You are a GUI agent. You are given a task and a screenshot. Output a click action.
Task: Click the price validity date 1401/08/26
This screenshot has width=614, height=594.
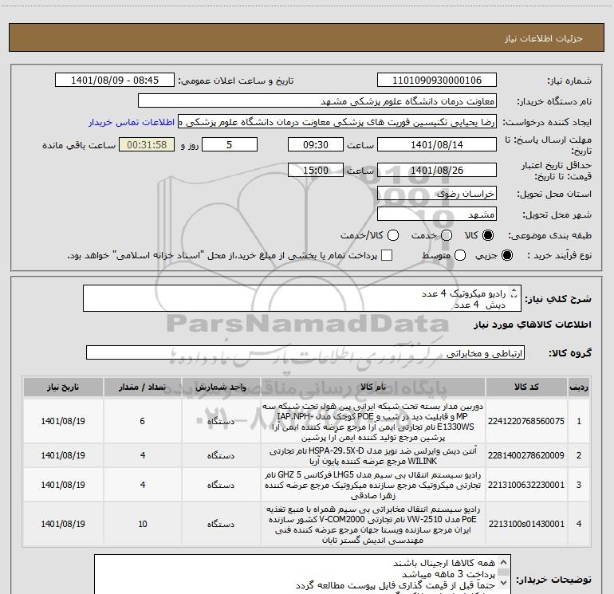(437, 170)
